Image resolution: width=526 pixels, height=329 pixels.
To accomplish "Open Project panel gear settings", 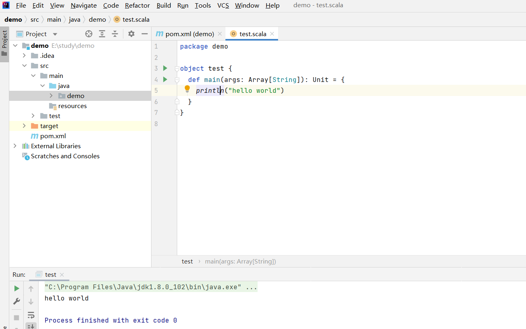I will tap(131, 34).
